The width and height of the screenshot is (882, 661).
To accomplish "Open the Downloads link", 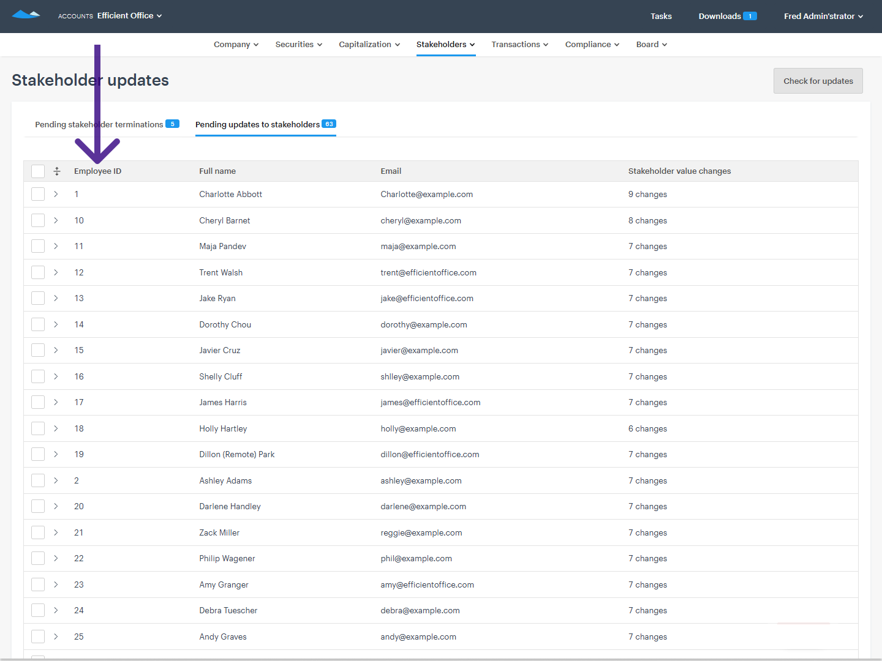I will 720,17.
